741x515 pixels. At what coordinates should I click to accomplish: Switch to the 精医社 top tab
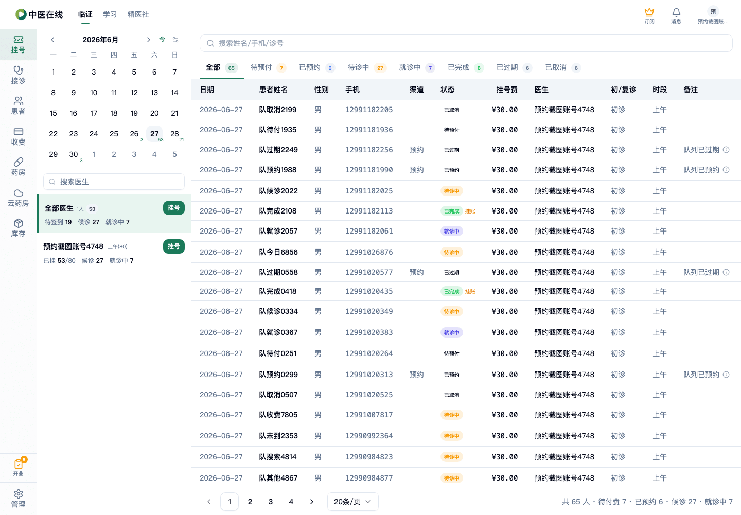click(138, 14)
